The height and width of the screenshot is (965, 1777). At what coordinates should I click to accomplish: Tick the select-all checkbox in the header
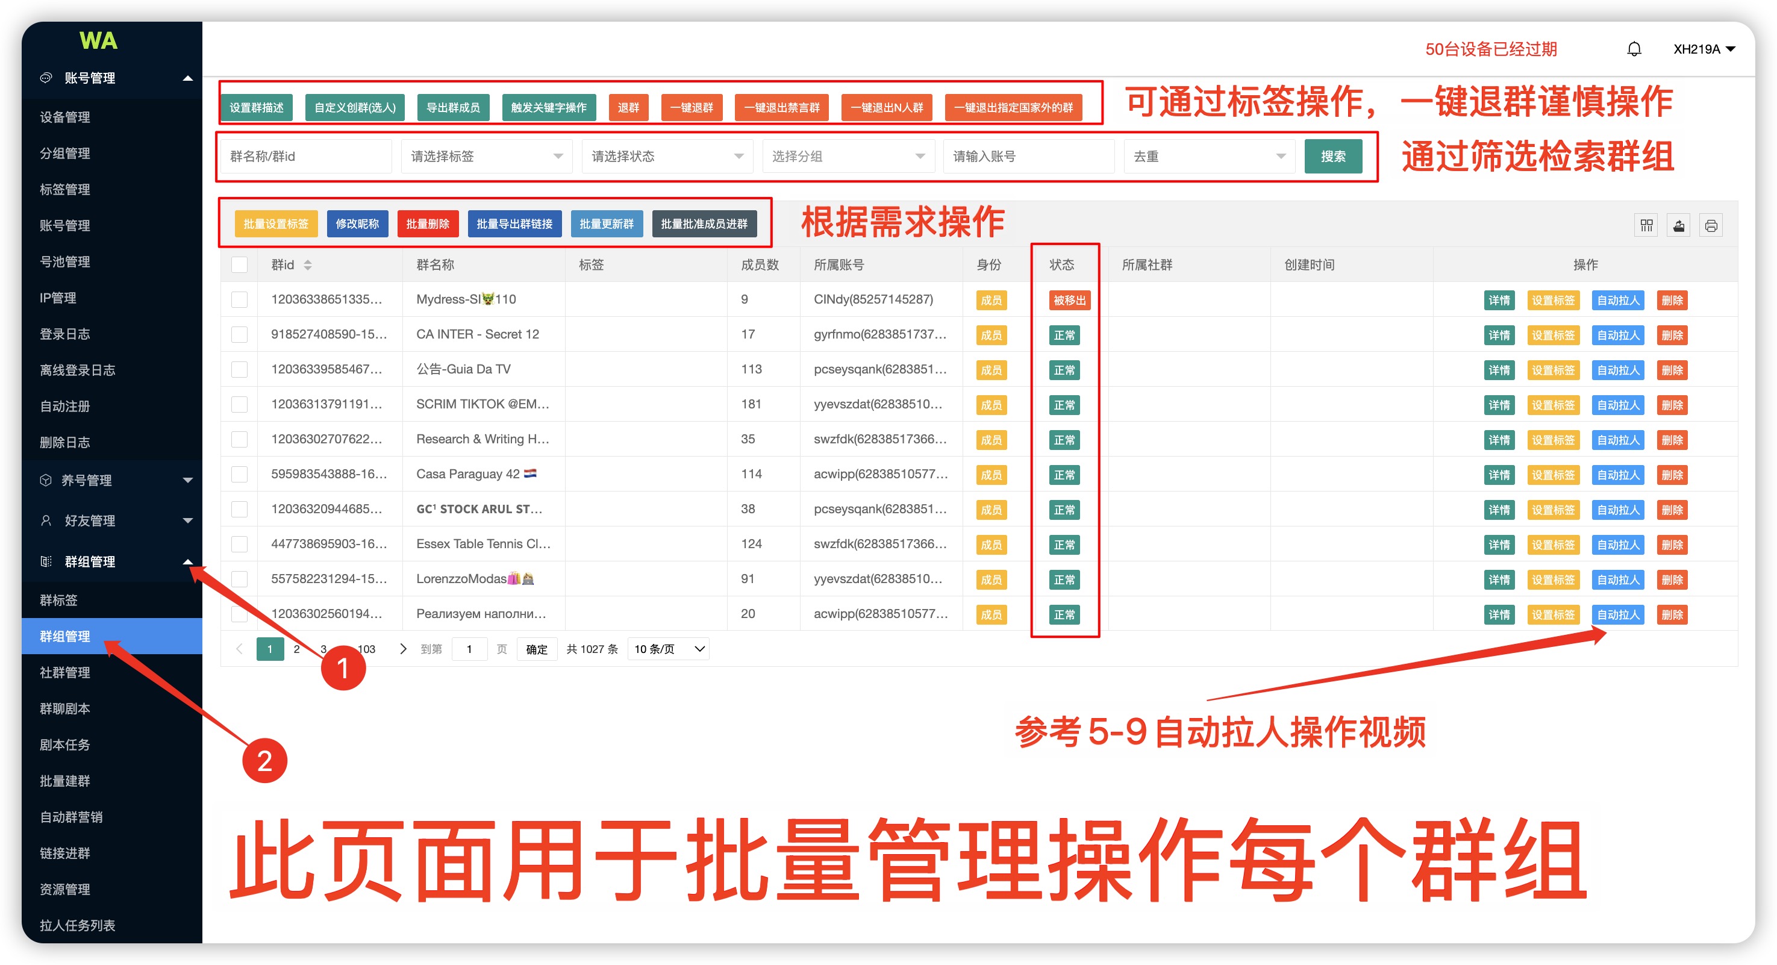(239, 265)
